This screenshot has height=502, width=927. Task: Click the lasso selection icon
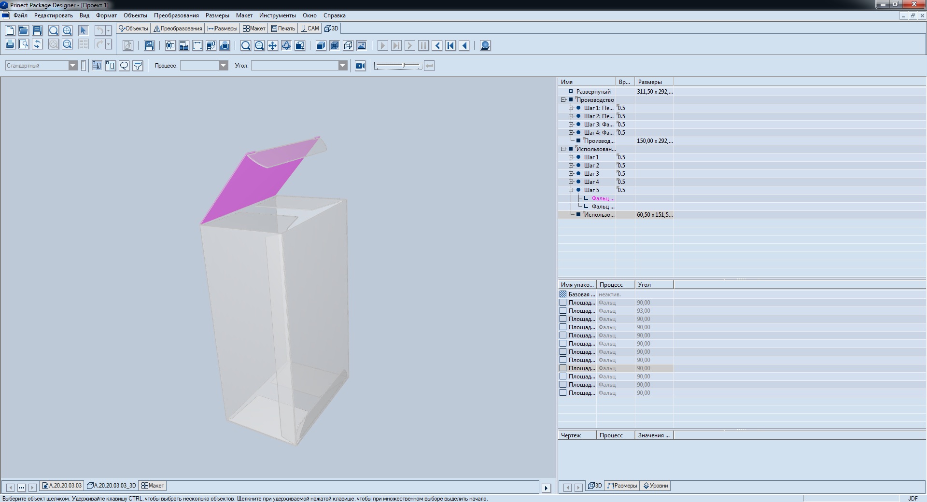pos(124,66)
